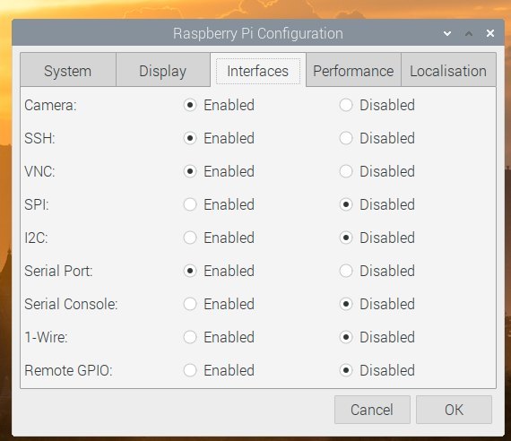The image size is (511, 441).
Task: Select the Interfaces tab
Action: [258, 70]
